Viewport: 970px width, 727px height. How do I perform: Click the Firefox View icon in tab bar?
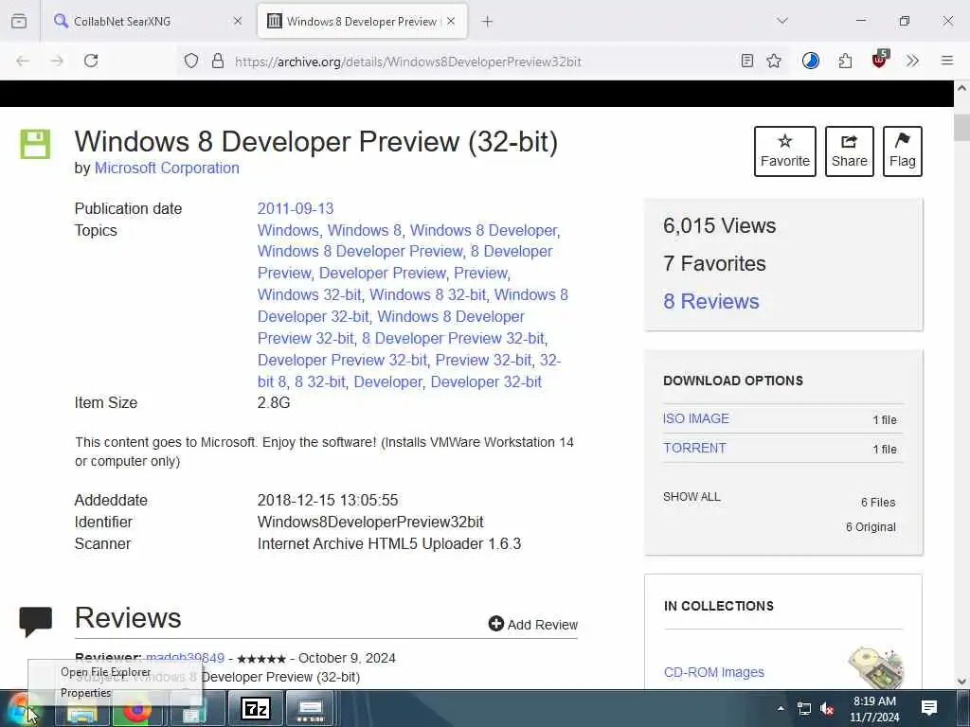click(x=19, y=22)
